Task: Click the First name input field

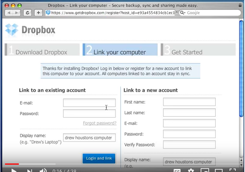Action: tap(189, 102)
